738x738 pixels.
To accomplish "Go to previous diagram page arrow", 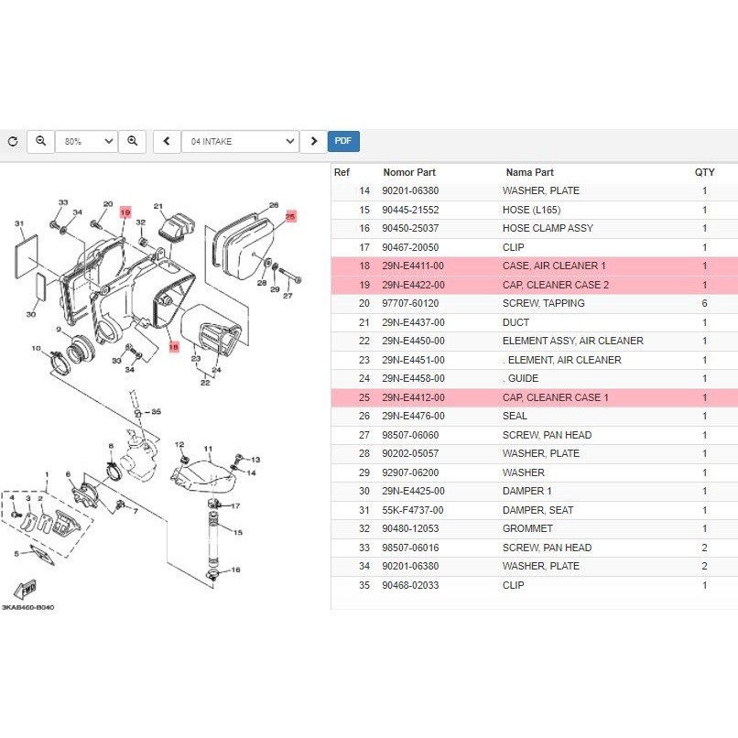I will (167, 141).
